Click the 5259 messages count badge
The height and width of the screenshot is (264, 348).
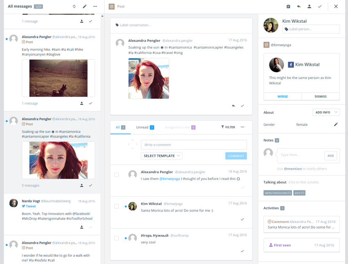pos(38,7)
